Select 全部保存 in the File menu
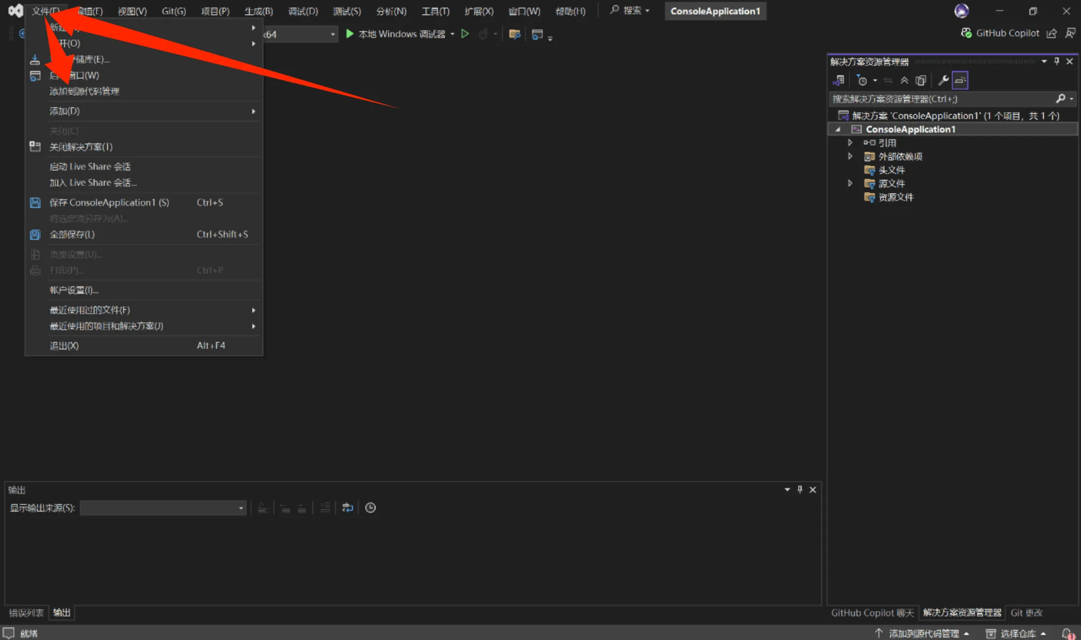The width and height of the screenshot is (1081, 640). 72,235
